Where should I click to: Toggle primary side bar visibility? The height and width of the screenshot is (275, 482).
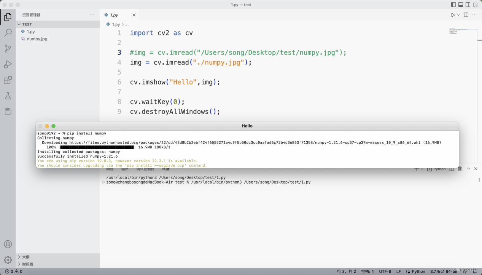[453, 5]
